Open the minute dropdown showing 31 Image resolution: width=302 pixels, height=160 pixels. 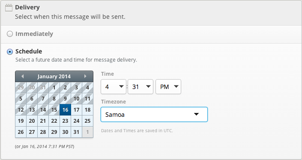click(141, 87)
